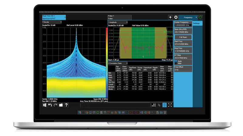
Task: Open Skype from the dock
Action: (119, 112)
